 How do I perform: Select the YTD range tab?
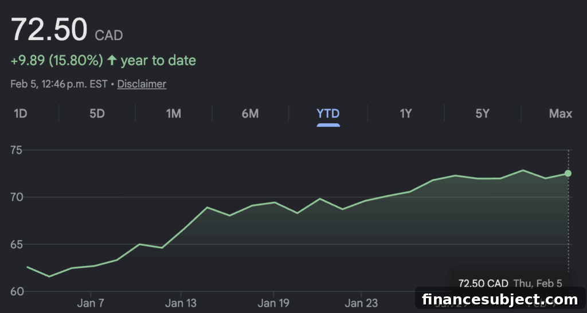coord(328,114)
